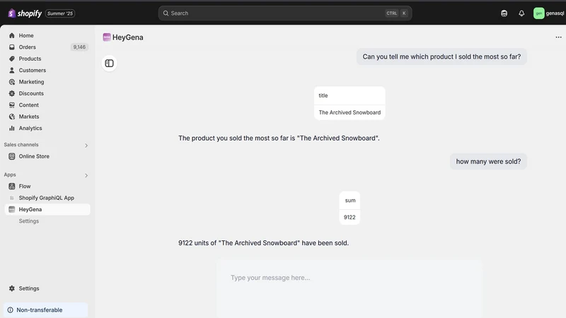This screenshot has height=318, width=566.
Task: Open Discounts page link
Action: [31, 93]
